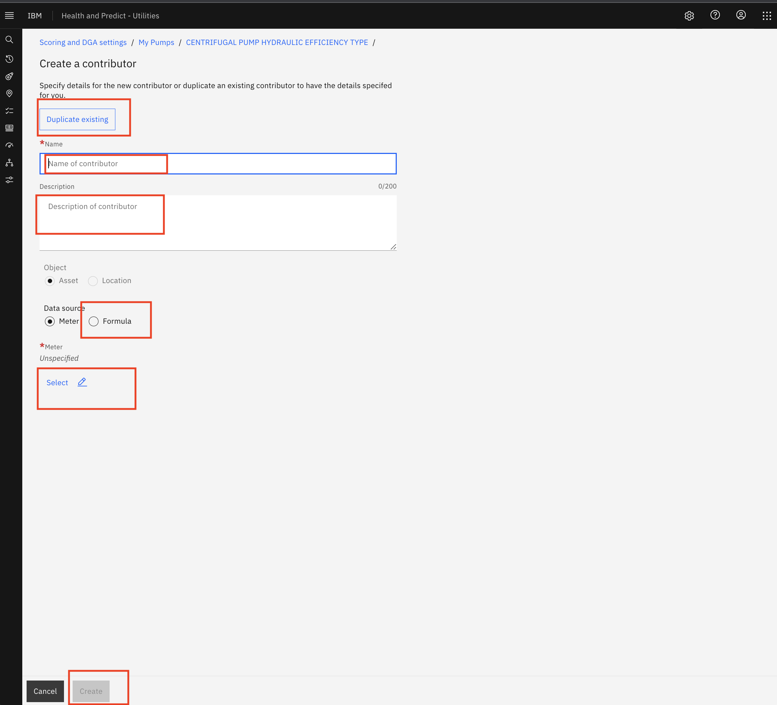Open the gauge meter icon in sidebar
The width and height of the screenshot is (777, 705).
click(x=9, y=145)
